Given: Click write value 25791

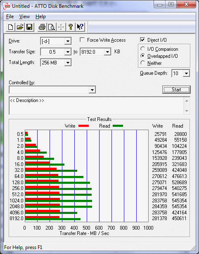Looking at the screenshot, I should (x=161, y=134).
